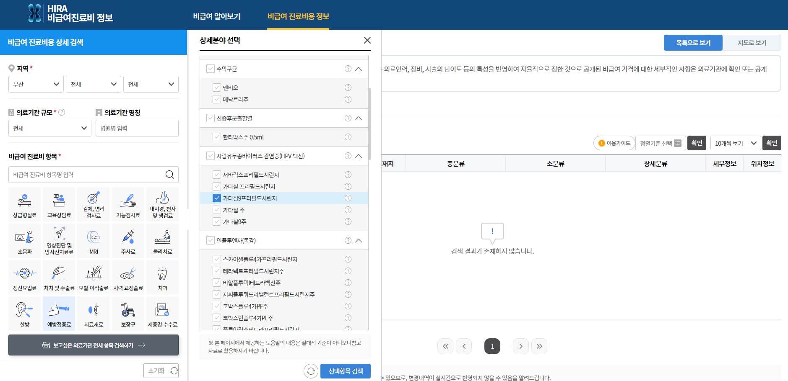Viewport: 788px width, 381px height.
Task: Select the MRI category icon
Action: (93, 240)
